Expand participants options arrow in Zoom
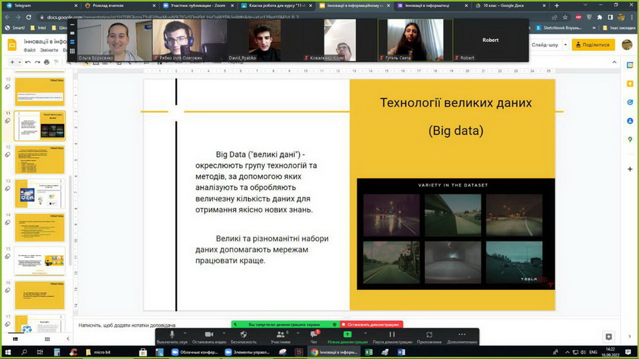 pyautogui.click(x=298, y=333)
